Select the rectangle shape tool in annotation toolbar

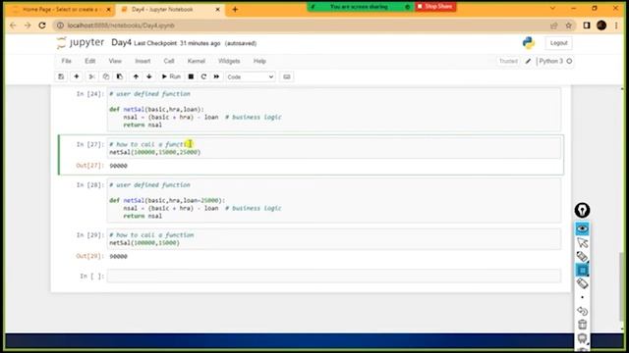coord(582,271)
